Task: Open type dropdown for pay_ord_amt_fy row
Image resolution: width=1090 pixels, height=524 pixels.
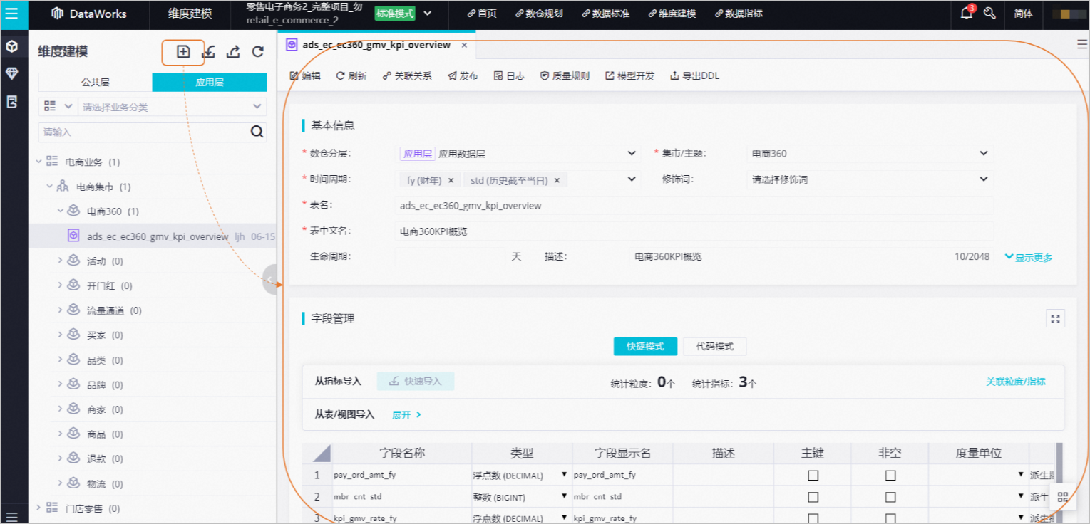Action: pyautogui.click(x=565, y=475)
